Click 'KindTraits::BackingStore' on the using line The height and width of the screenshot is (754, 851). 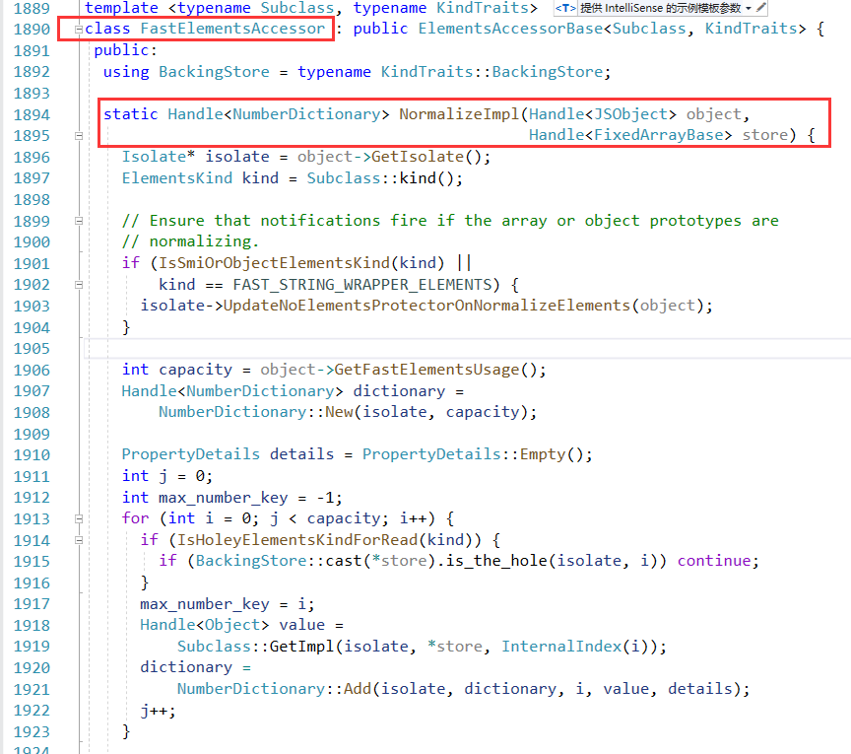[x=491, y=72]
